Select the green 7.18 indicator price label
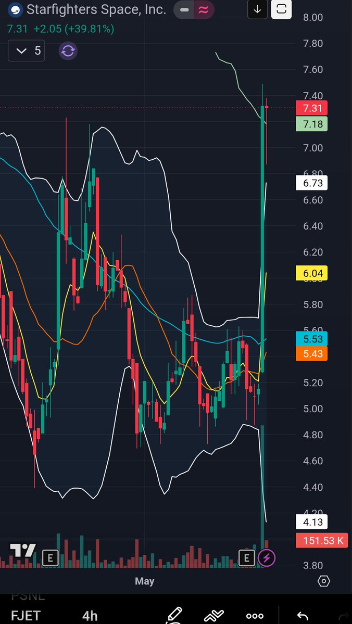This screenshot has height=624, width=352. 312,124
